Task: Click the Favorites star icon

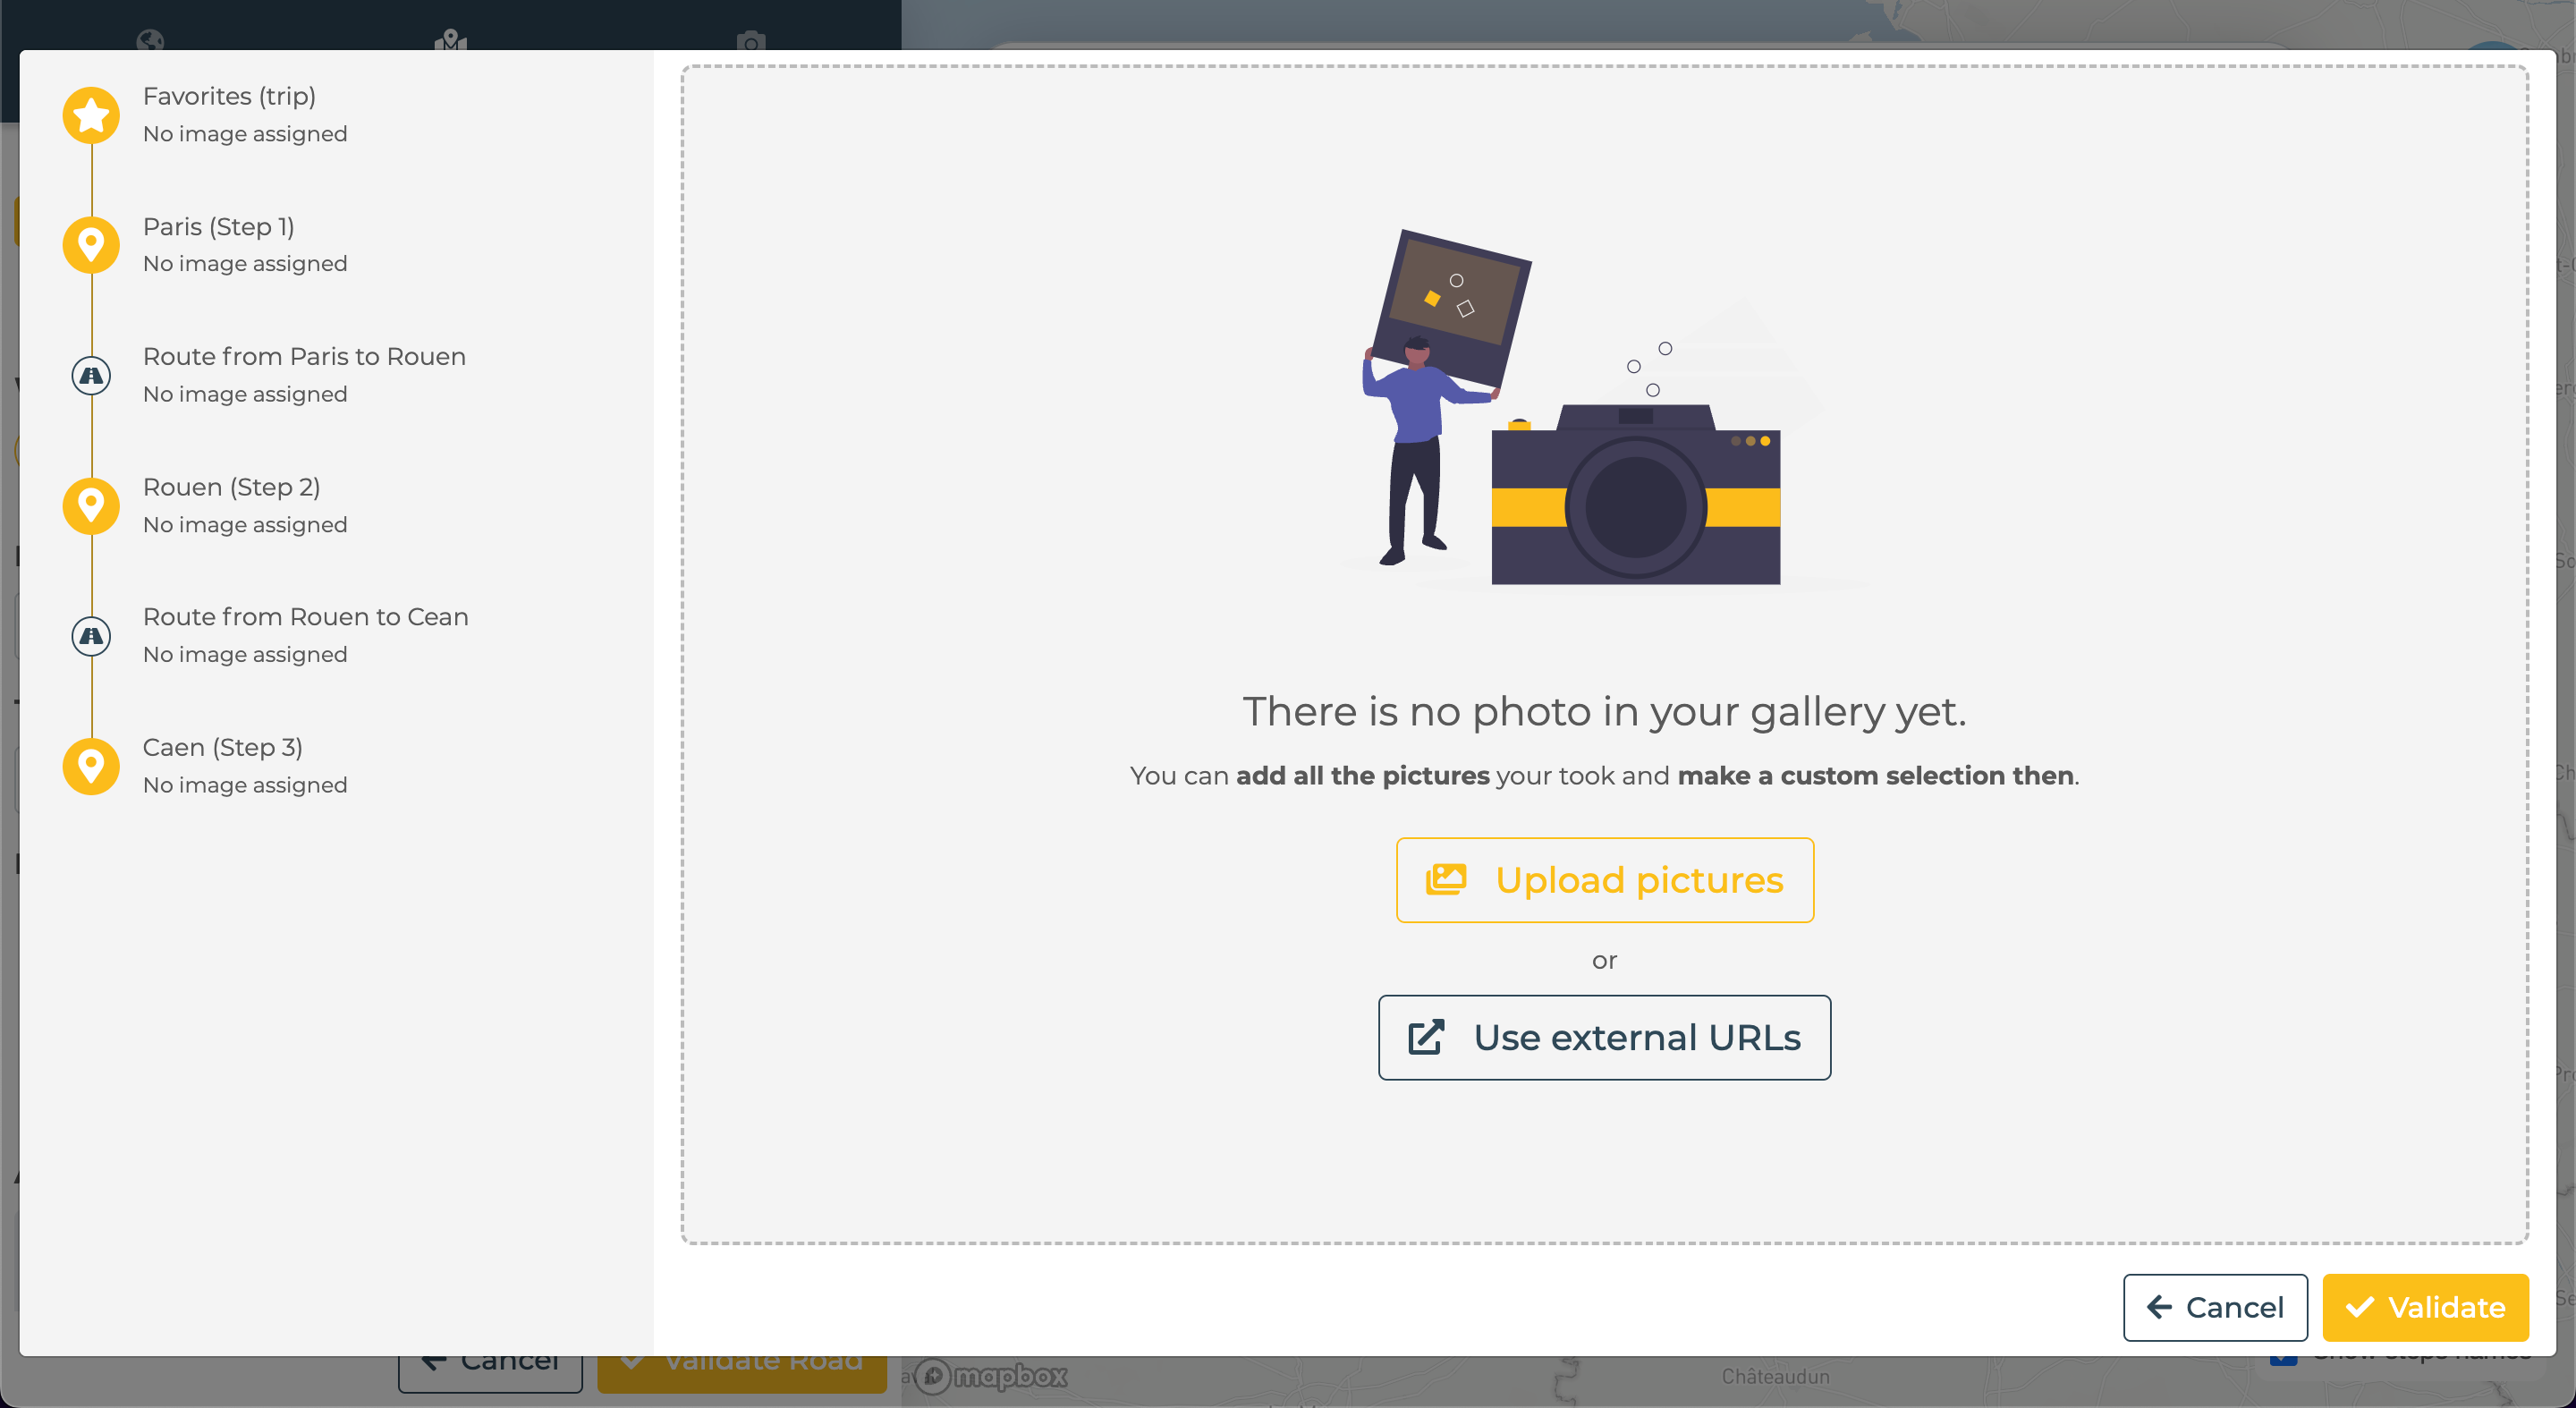Action: (x=91, y=115)
